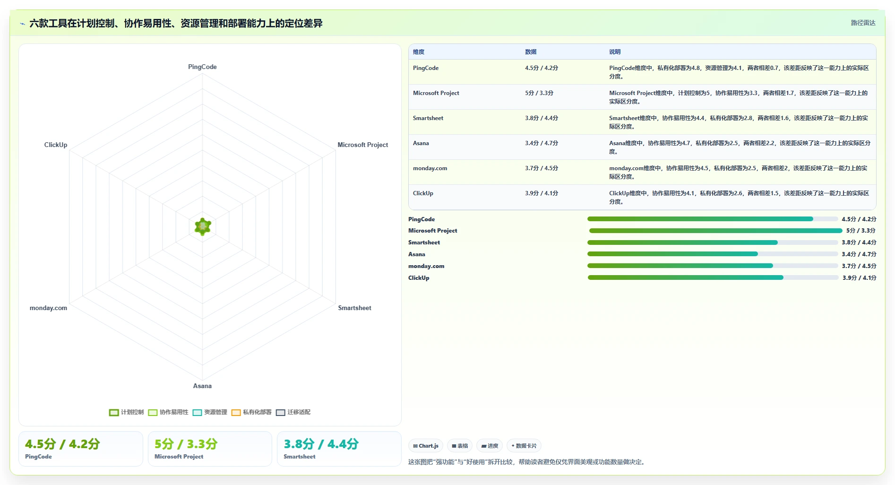This screenshot has width=895, height=485.
Task: Click the Microsoft Project维度中 description text
Action: coord(739,97)
